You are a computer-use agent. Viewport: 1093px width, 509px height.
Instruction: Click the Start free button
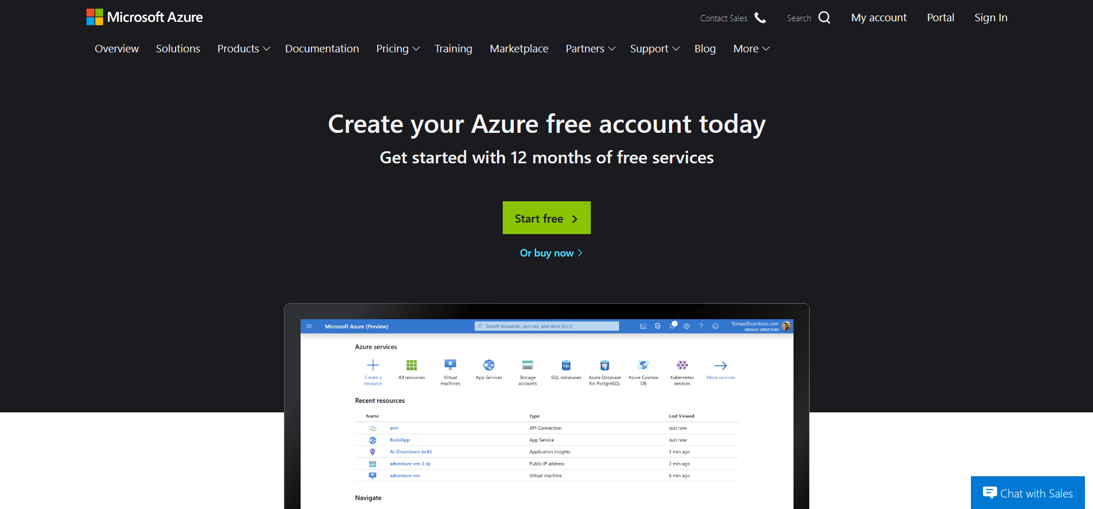(546, 218)
